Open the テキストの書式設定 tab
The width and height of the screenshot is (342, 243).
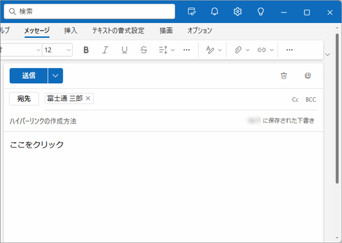coord(118,30)
